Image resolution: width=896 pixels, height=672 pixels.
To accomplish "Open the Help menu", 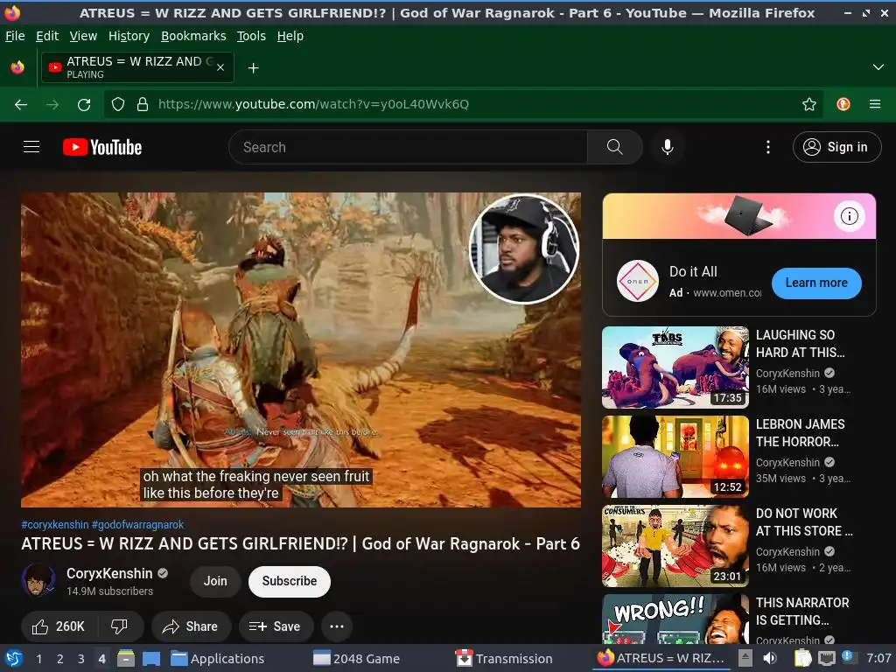I will (x=290, y=36).
